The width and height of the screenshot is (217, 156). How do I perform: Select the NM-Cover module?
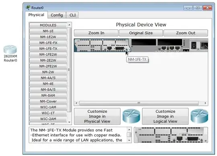48,101
